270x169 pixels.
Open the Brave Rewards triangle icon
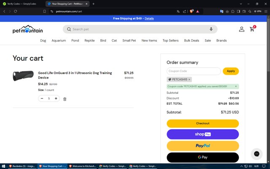tap(197, 11)
